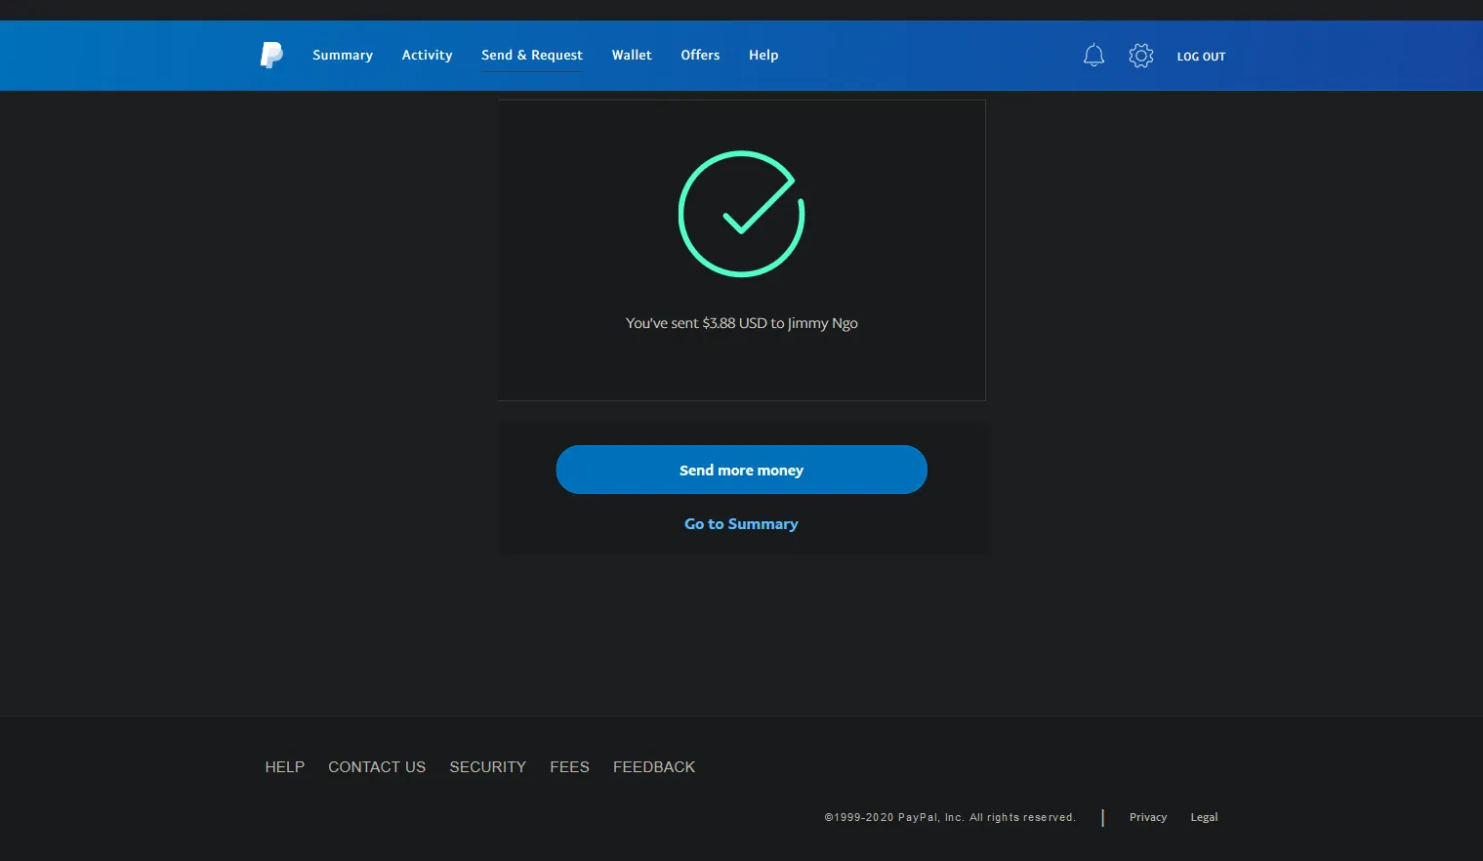Viewport: 1483px width, 861px height.
Task: Click the footer HELP link
Action: click(x=284, y=767)
